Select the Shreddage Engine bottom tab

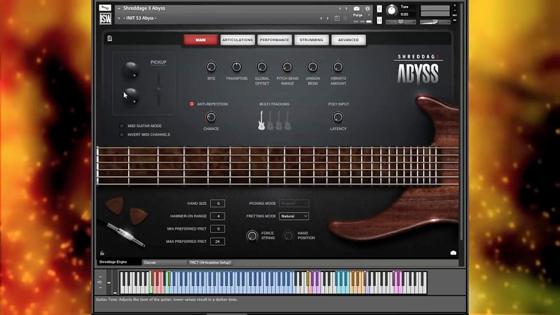(119, 262)
